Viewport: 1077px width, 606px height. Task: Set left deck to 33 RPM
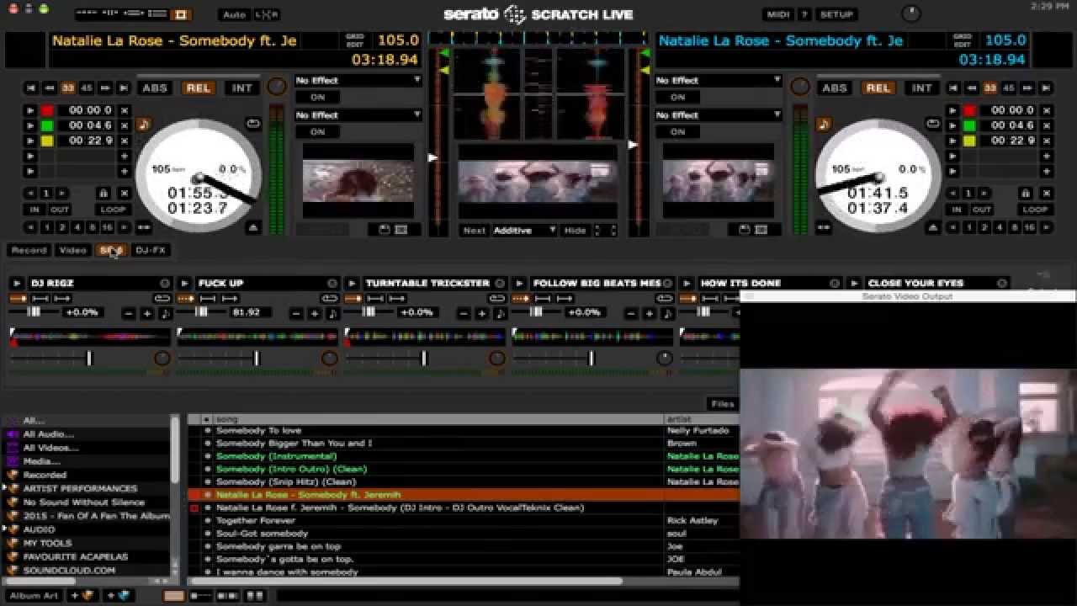point(68,88)
